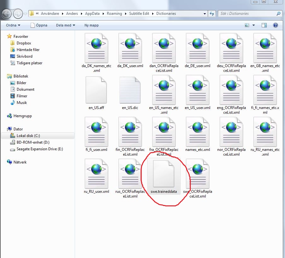
Task: Select en_GB_names_etc.xml file icon
Action: coord(265,48)
